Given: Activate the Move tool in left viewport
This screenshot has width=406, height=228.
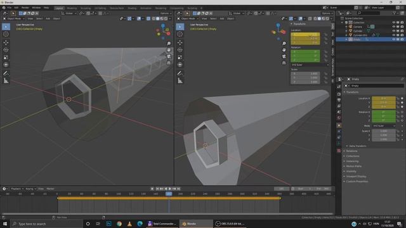Looking at the screenshot, I should coord(6,42).
